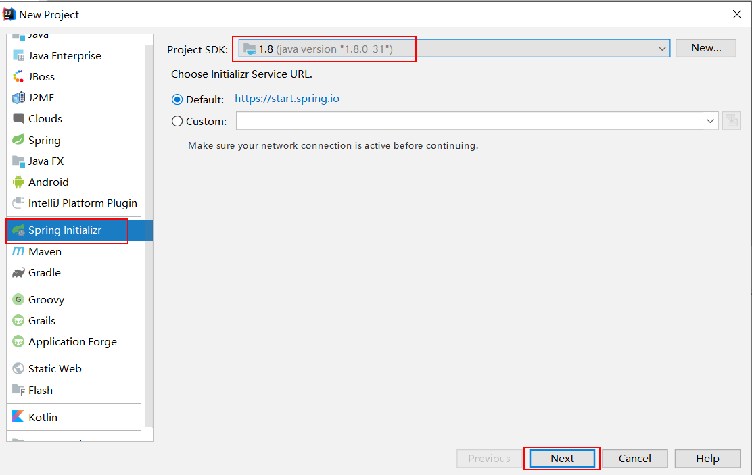This screenshot has height=475, width=752.
Task: Select Spring Initializr label
Action: click(x=65, y=230)
